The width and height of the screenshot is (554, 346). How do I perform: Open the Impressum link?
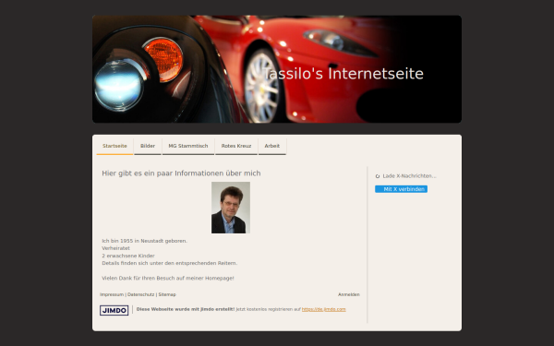click(x=112, y=294)
